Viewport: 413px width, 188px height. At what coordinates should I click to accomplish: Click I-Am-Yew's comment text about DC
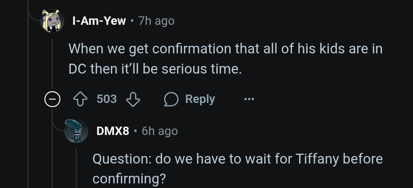226,59
